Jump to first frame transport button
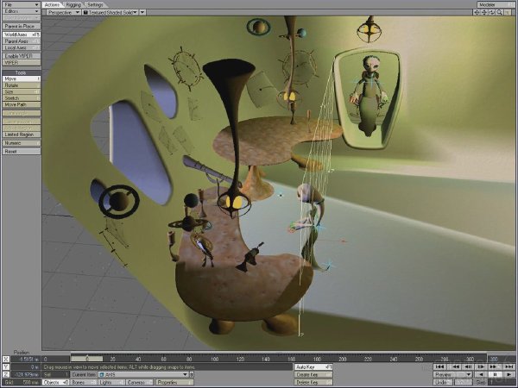 pos(439,366)
